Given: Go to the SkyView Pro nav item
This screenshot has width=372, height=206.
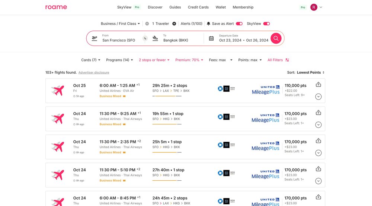Looking at the screenshot, I should tap(129, 7).
